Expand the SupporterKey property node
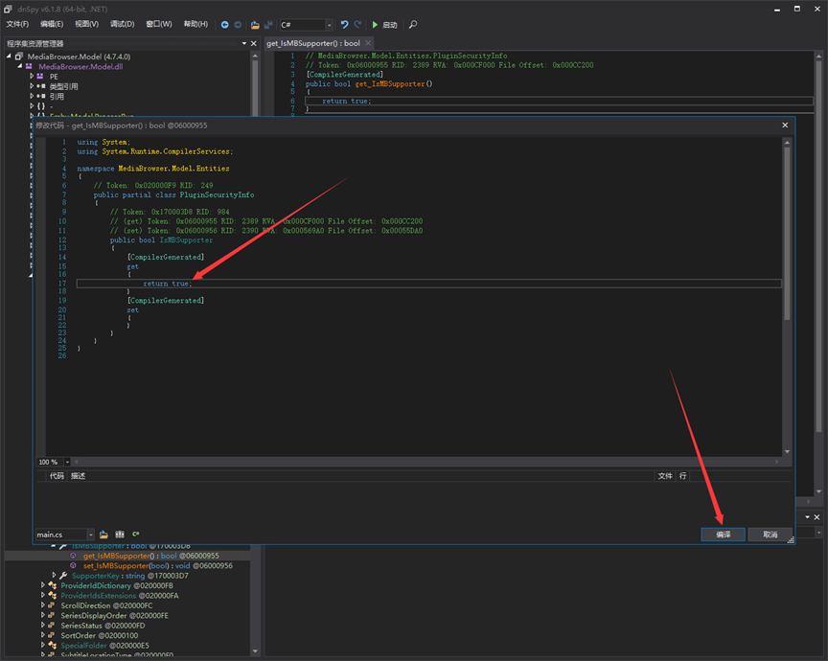Screen dimensions: 828x661 click(x=54, y=576)
